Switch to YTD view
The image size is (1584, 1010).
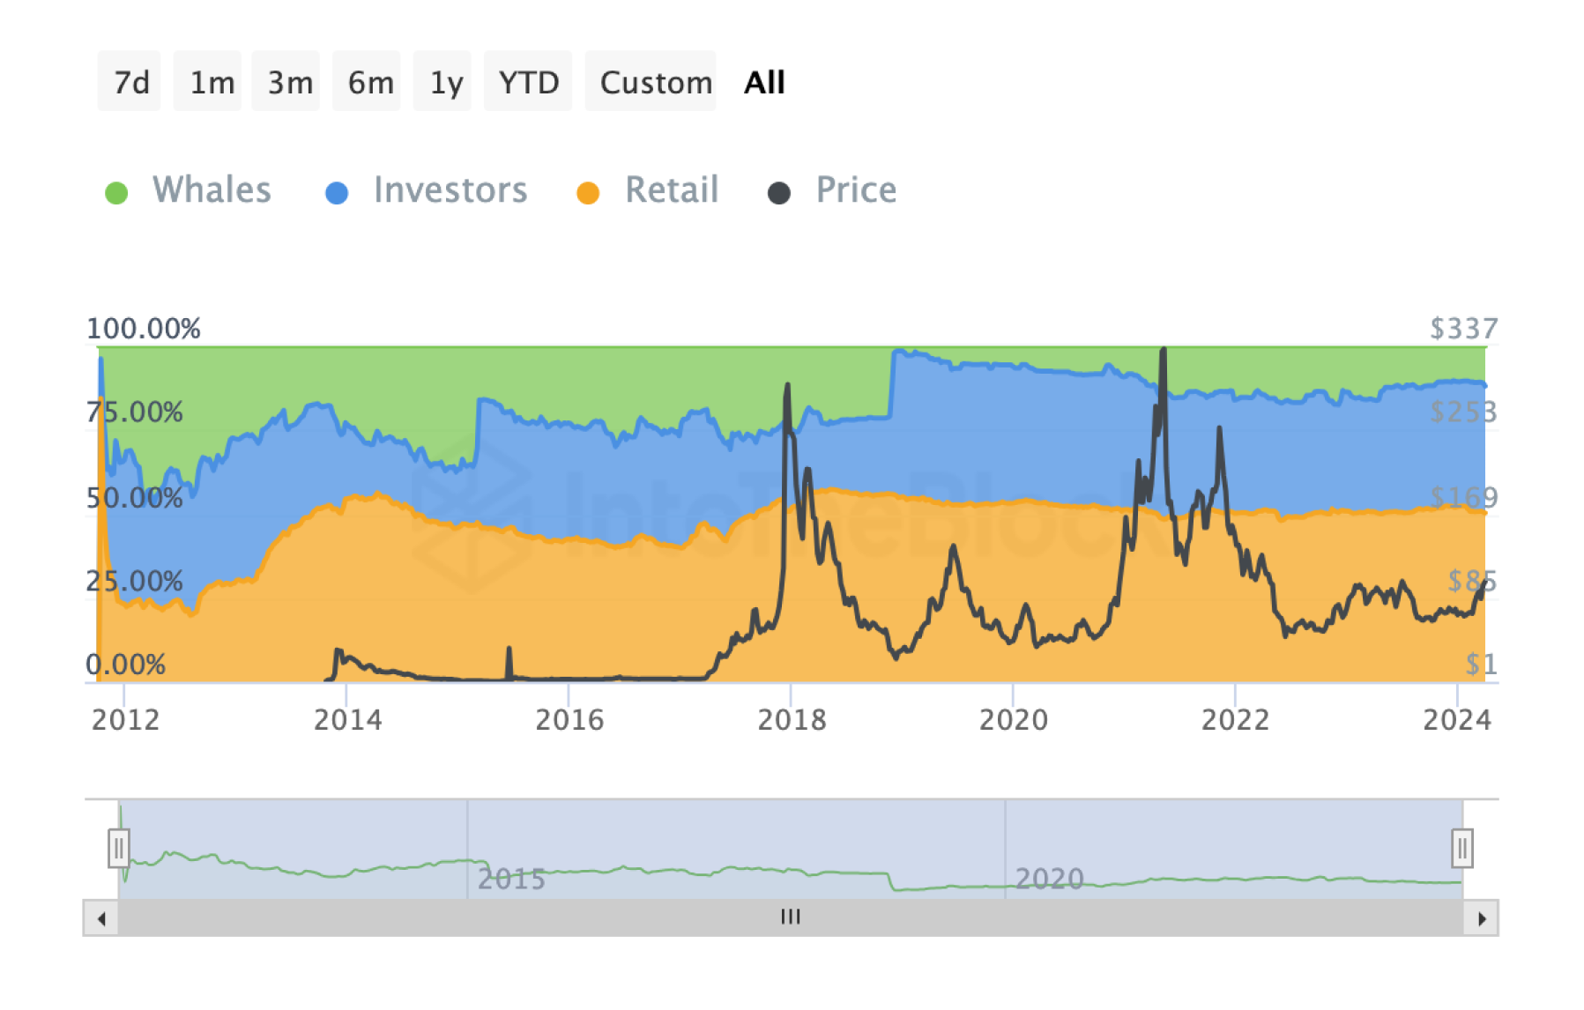[x=527, y=81]
